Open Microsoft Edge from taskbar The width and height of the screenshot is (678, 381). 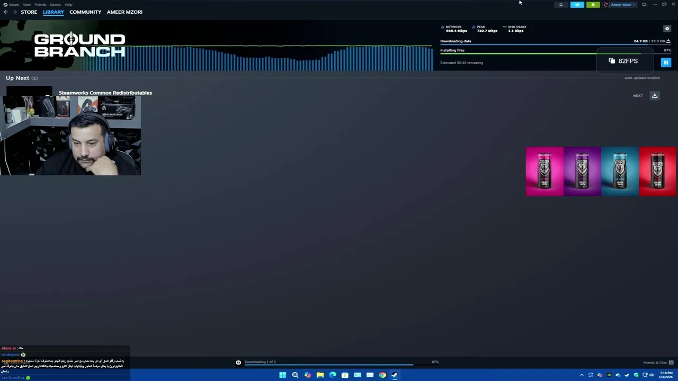[333, 375]
